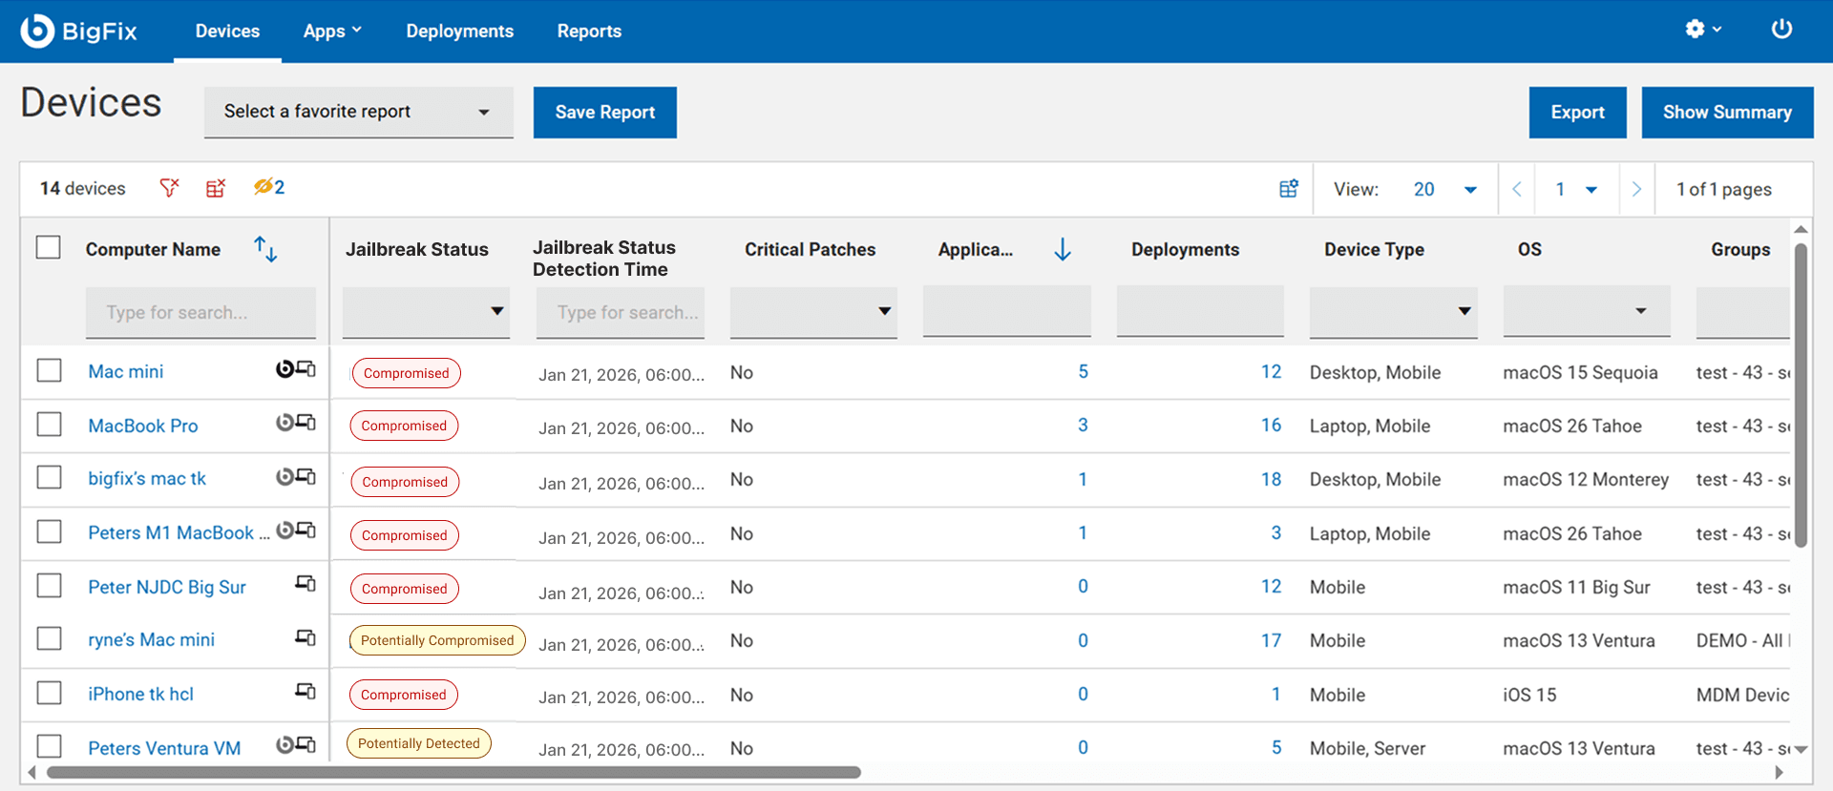The width and height of the screenshot is (1833, 791).
Task: Switch to the Devices tab
Action: [227, 31]
